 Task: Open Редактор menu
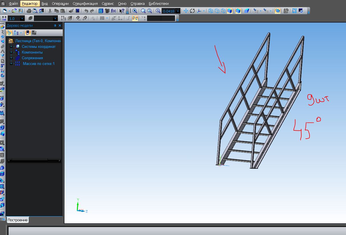pos(30,4)
